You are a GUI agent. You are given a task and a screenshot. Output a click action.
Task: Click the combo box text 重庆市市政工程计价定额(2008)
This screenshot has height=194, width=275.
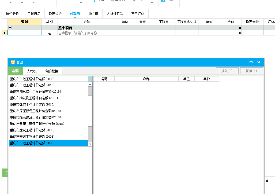coord(32,79)
